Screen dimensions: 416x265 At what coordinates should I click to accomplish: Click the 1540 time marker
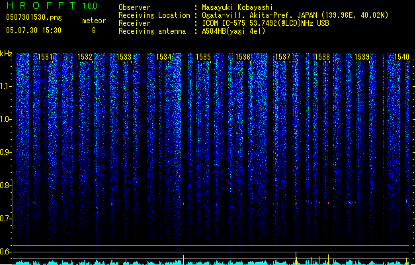401,57
